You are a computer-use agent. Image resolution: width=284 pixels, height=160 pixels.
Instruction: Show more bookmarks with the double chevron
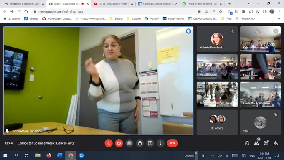coord(279,19)
